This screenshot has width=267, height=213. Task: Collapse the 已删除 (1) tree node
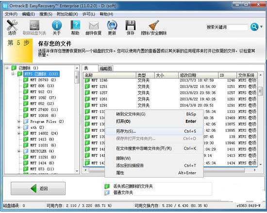pos(7,68)
